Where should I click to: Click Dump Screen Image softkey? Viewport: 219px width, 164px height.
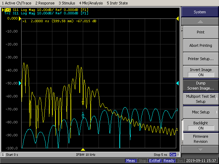(201, 85)
